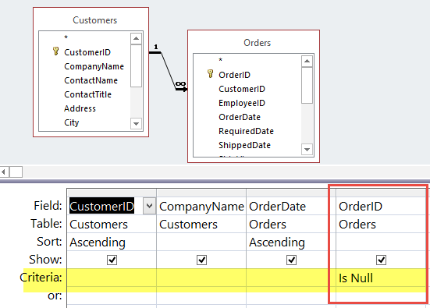
Task: Click Table cell Orders under OrderID
Action: pos(381,224)
